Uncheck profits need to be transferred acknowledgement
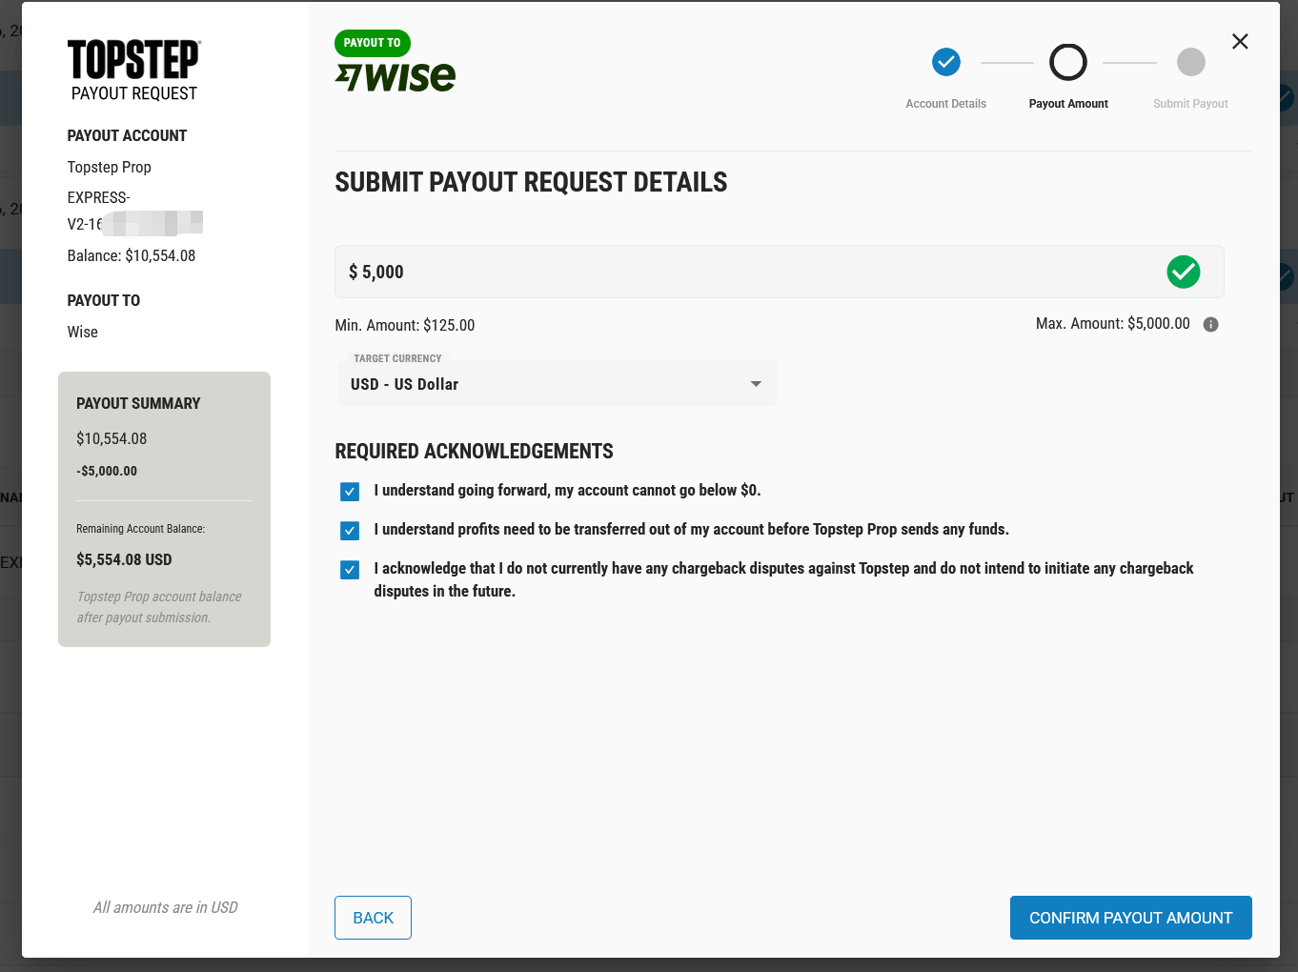The height and width of the screenshot is (972, 1298). (350, 531)
